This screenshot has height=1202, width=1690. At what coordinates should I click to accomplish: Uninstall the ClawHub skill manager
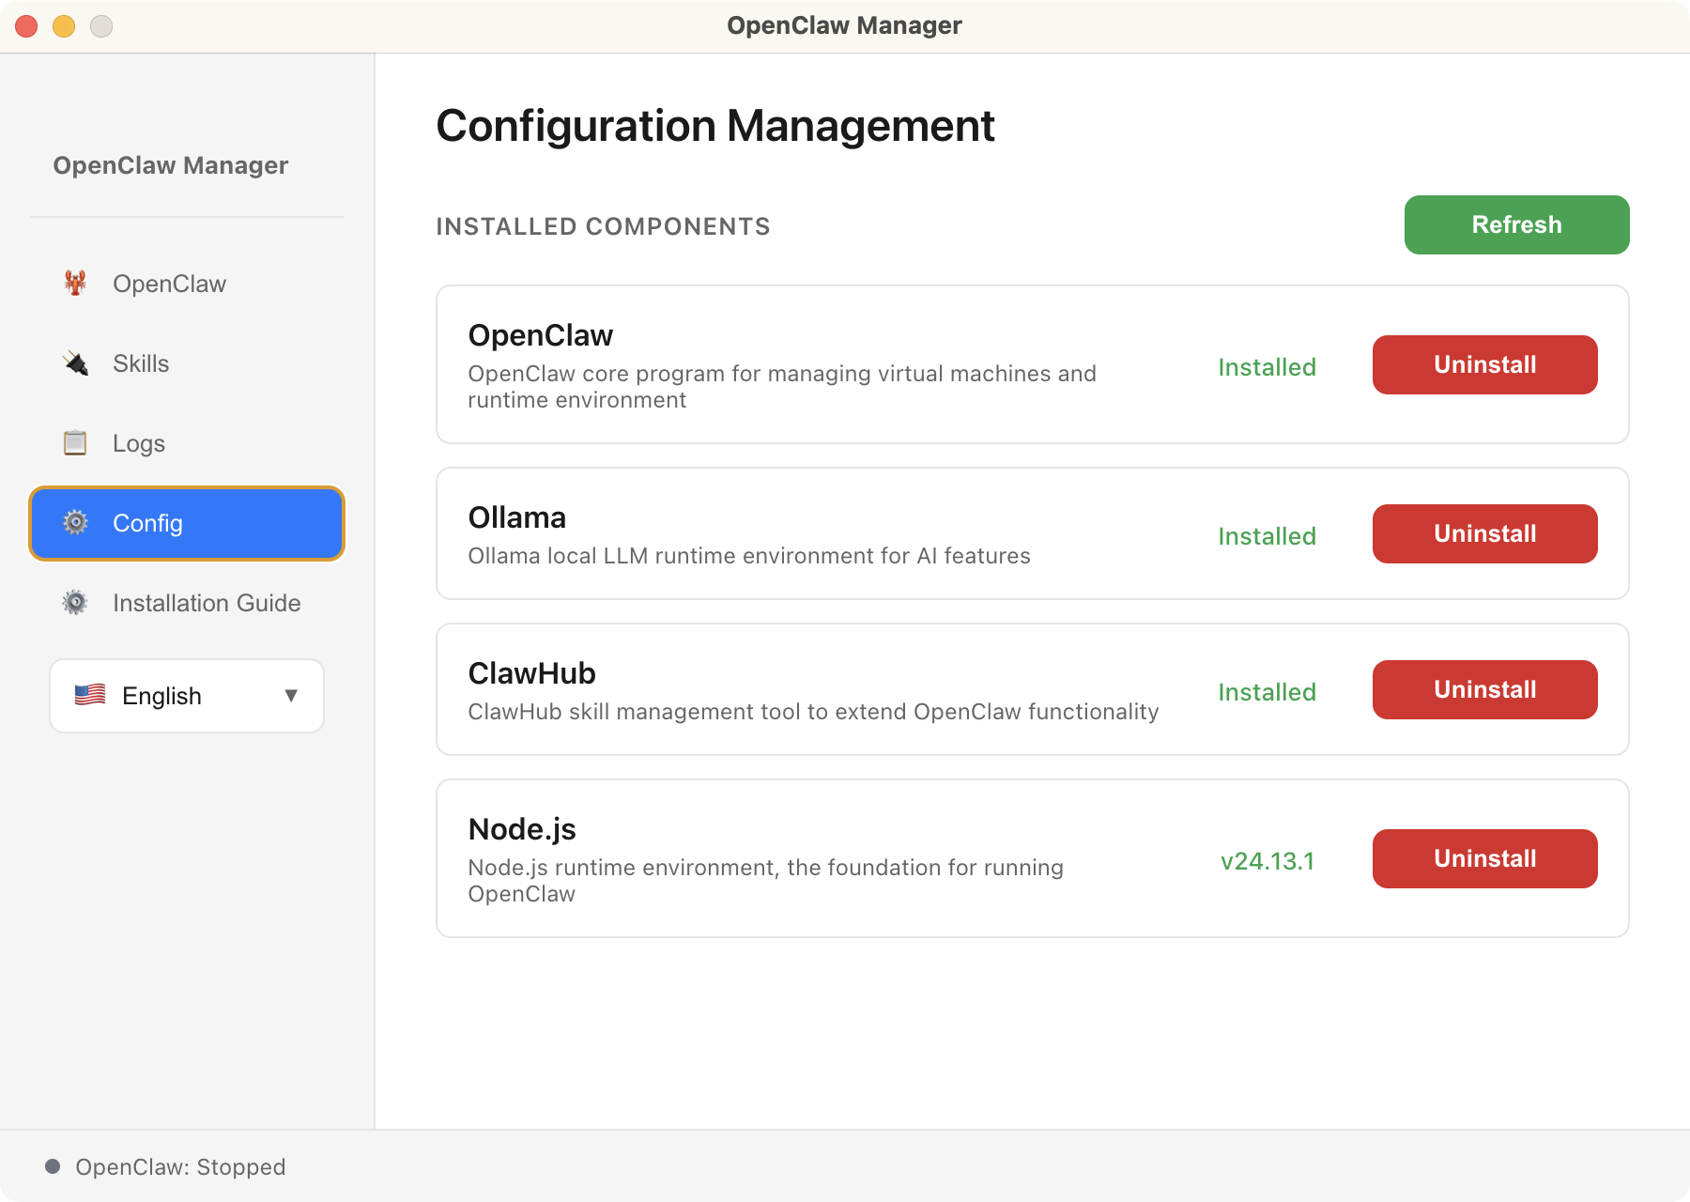pos(1484,689)
